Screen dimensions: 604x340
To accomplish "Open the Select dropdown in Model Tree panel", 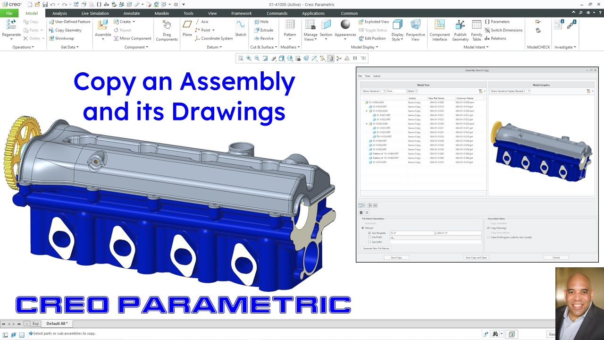I will [x=412, y=91].
